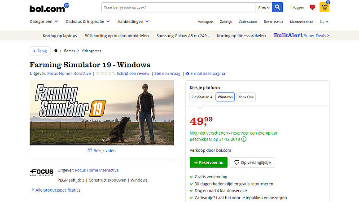Screen dimensions: 359x202
Task: Select the Xbox One platform option
Action: click(246, 97)
